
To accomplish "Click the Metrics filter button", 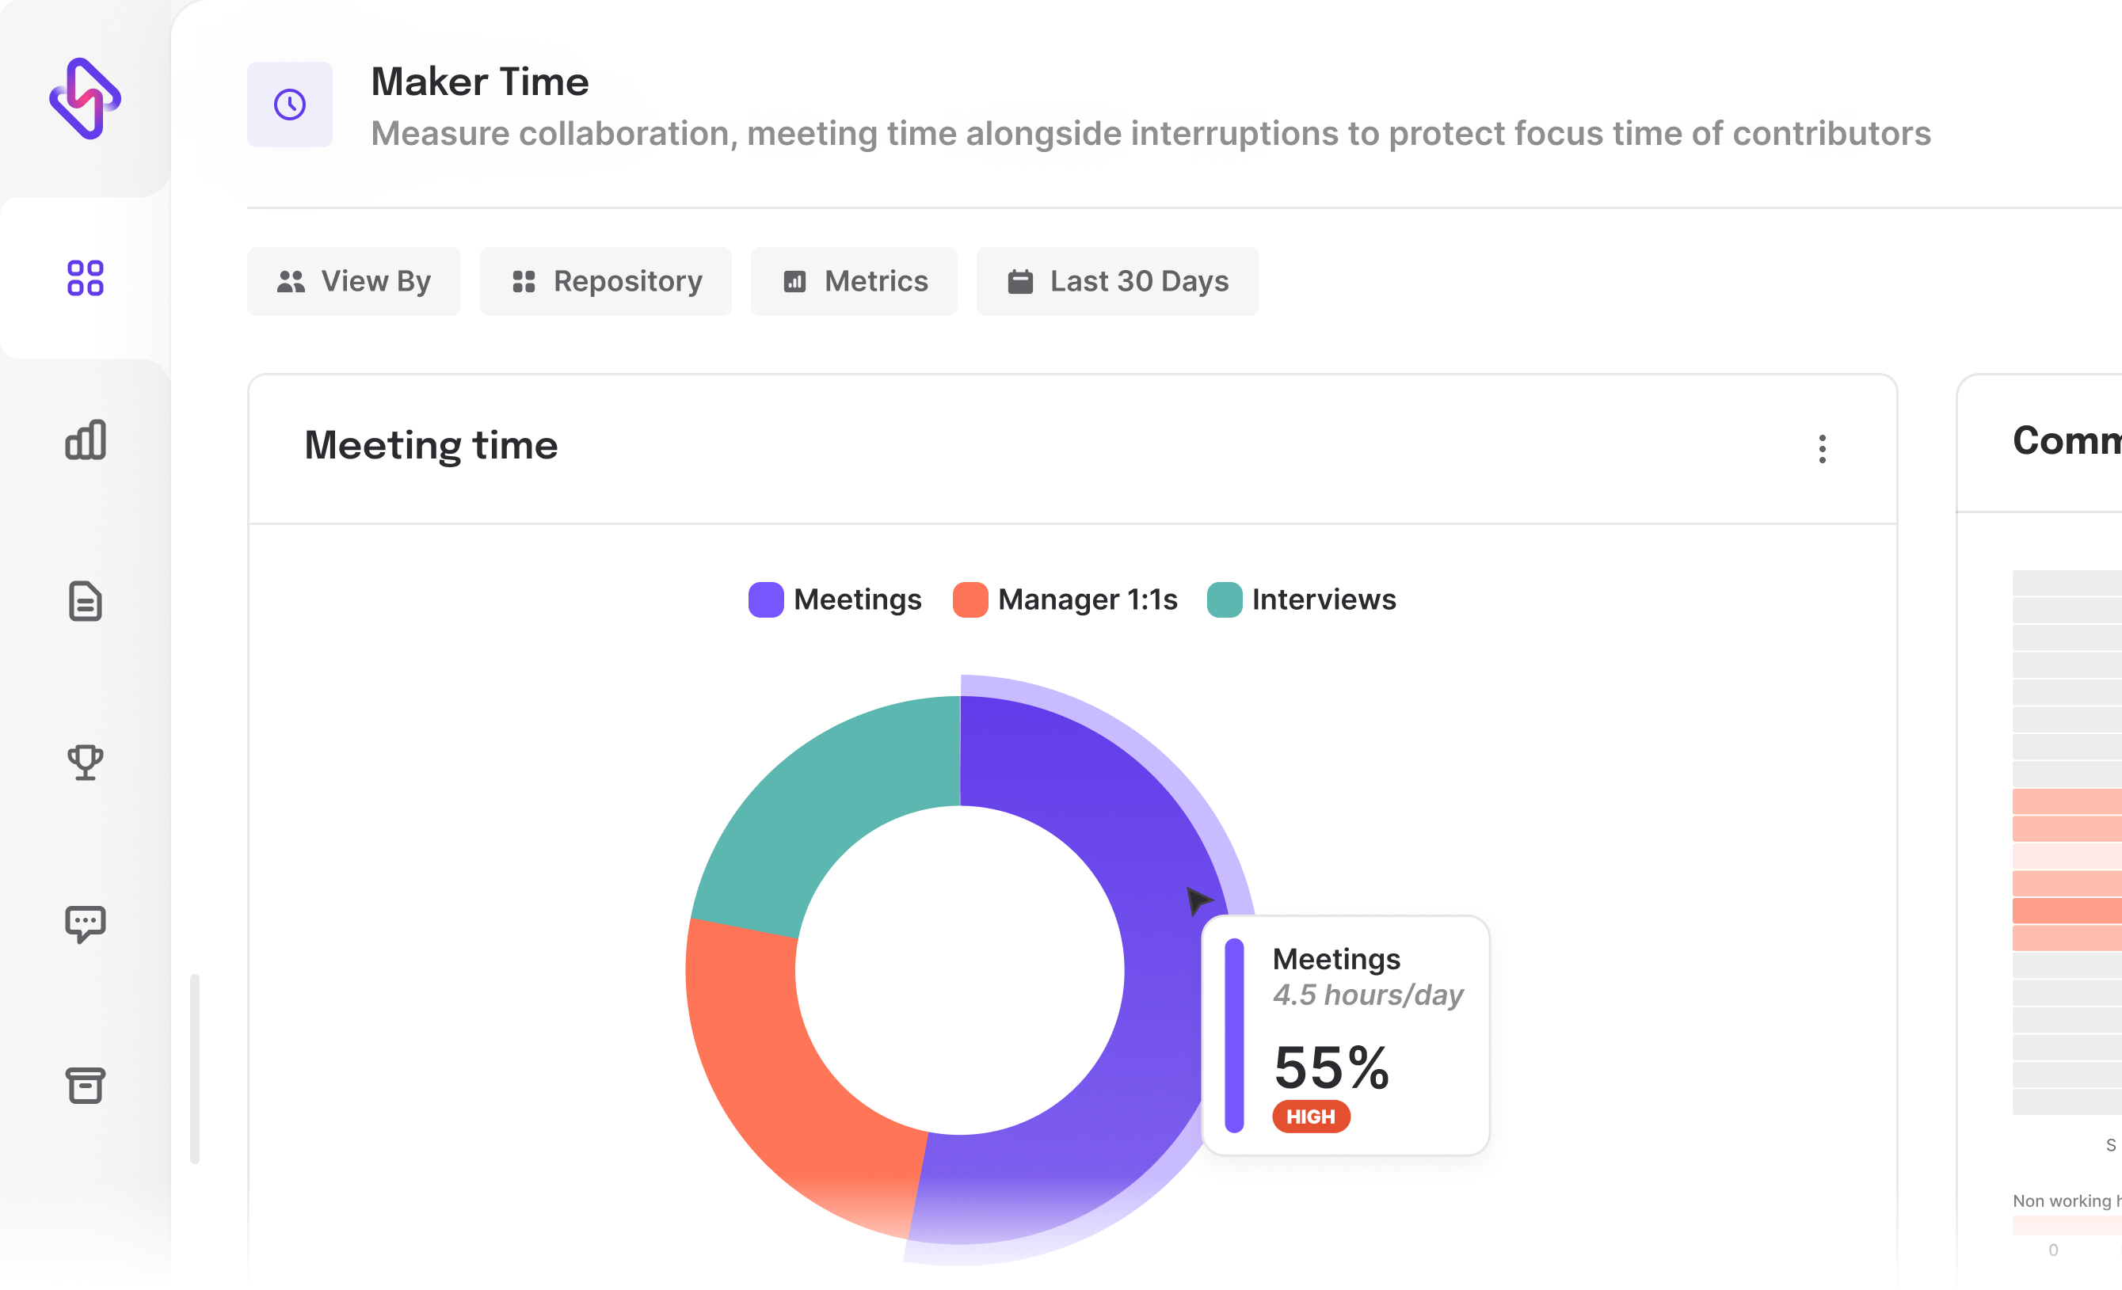I will (x=853, y=280).
